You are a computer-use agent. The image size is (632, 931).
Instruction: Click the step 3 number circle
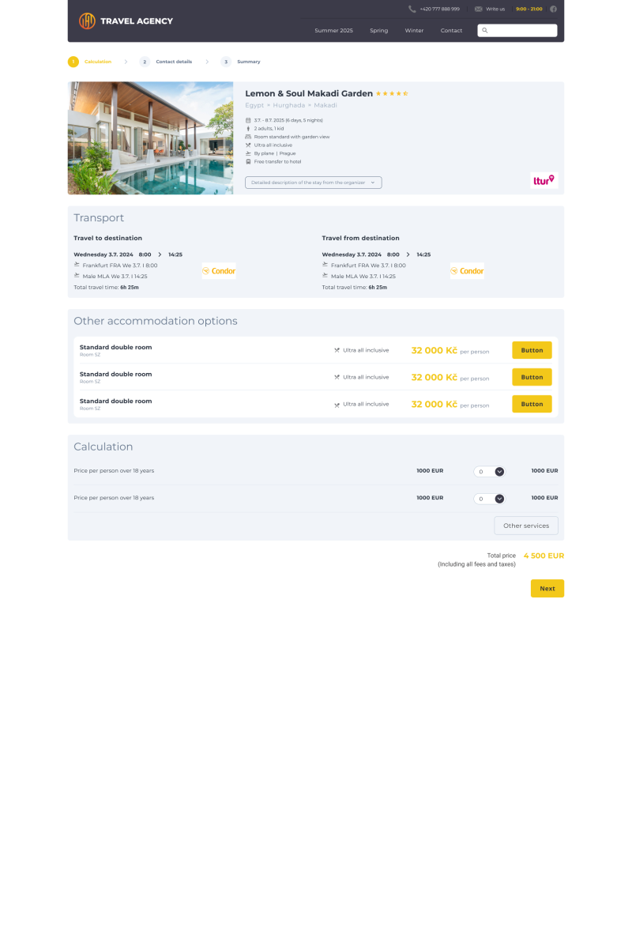point(225,62)
